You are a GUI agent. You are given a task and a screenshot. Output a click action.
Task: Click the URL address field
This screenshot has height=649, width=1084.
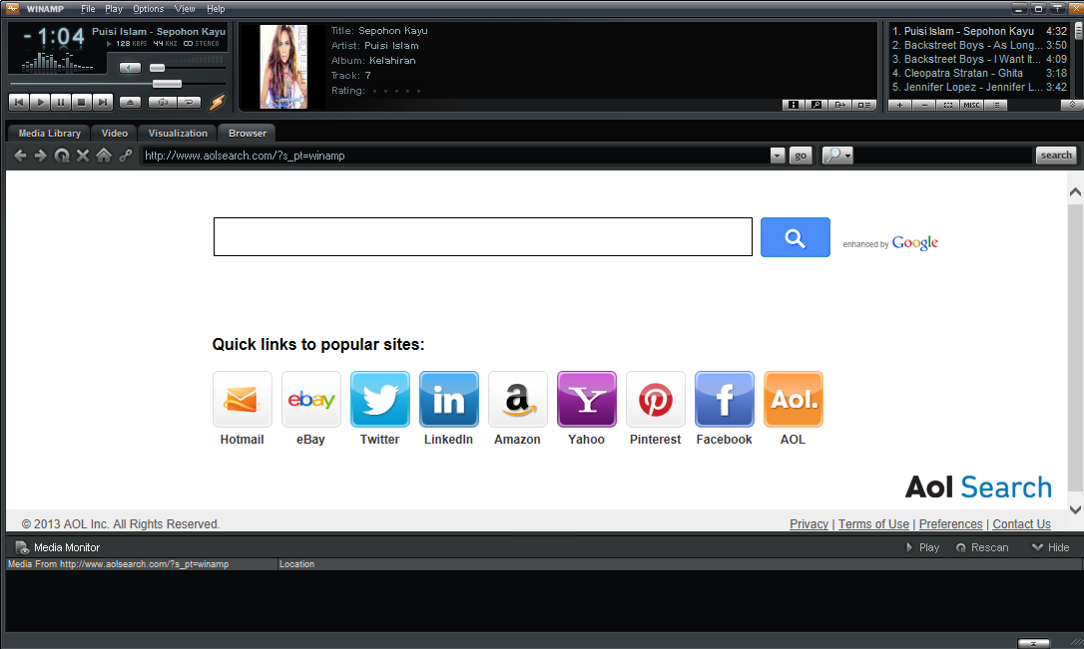455,156
